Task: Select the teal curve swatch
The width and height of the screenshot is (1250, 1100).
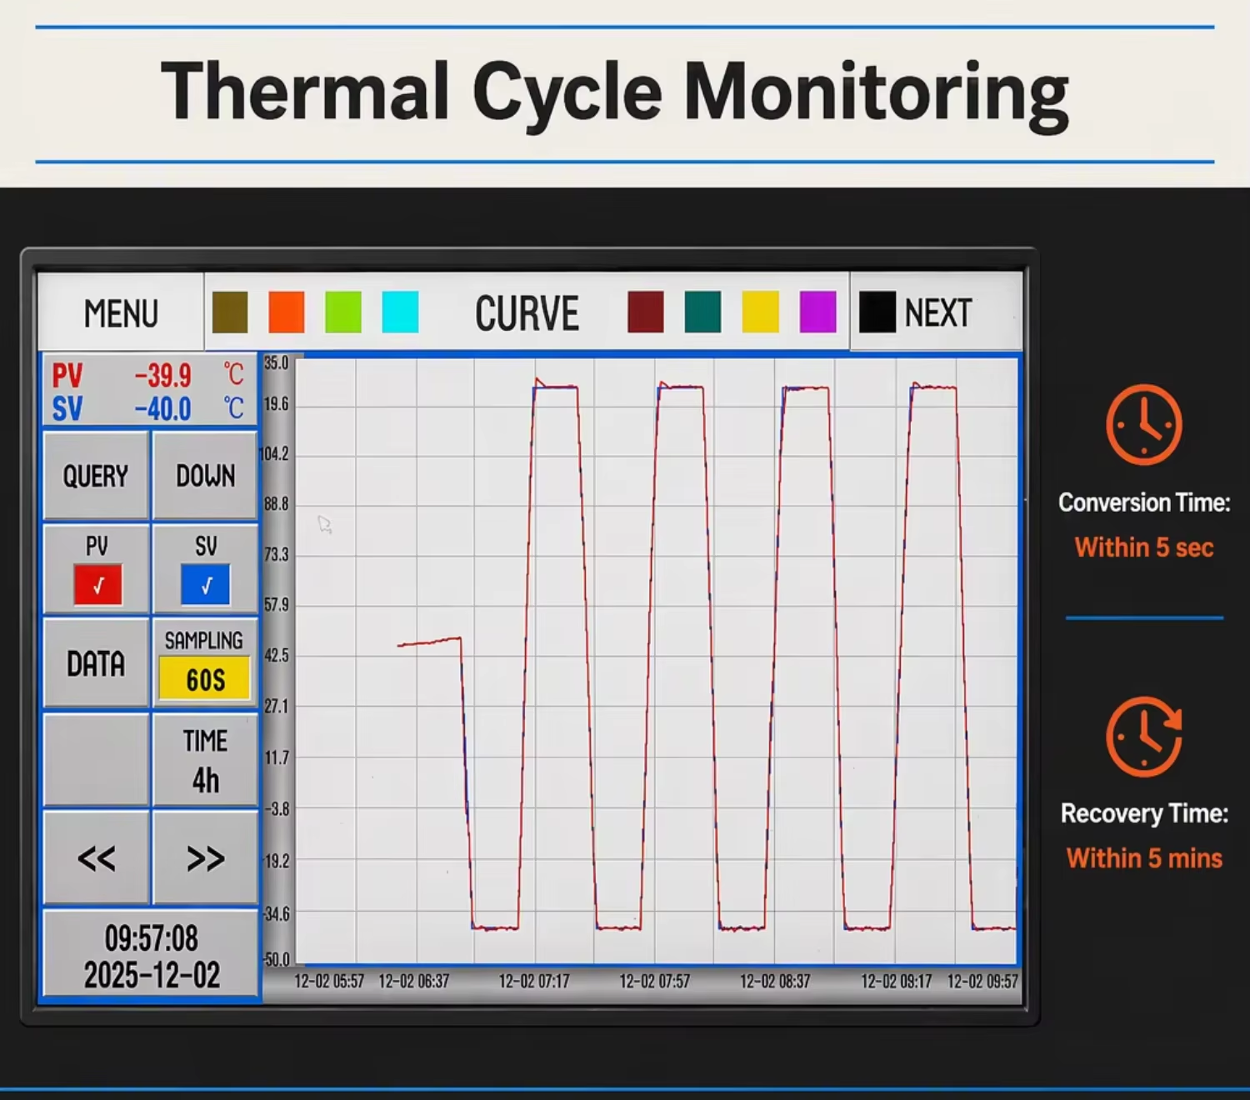Action: [x=702, y=312]
